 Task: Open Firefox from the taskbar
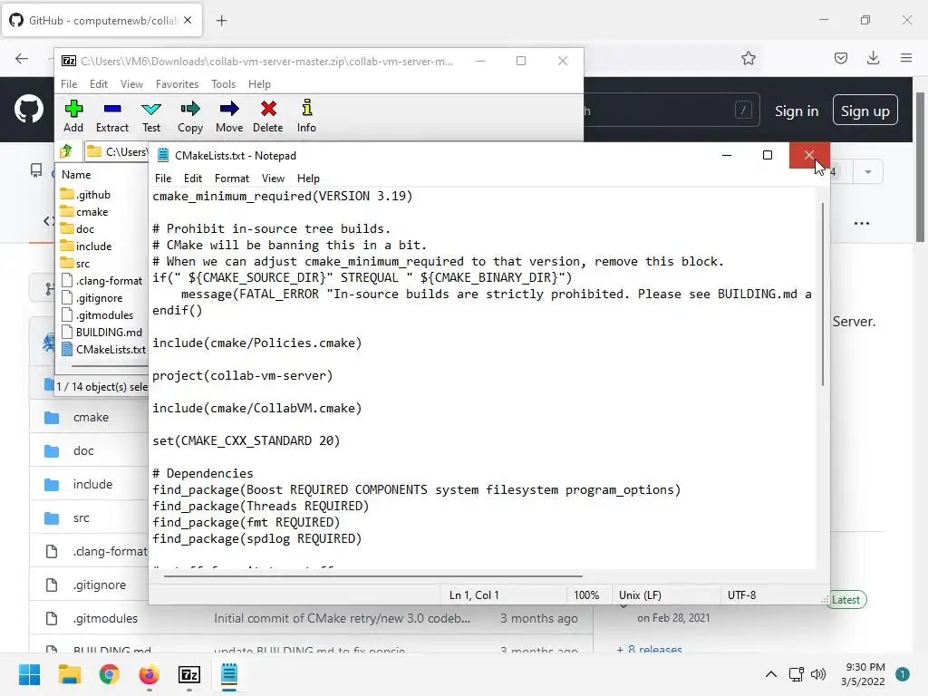click(150, 674)
